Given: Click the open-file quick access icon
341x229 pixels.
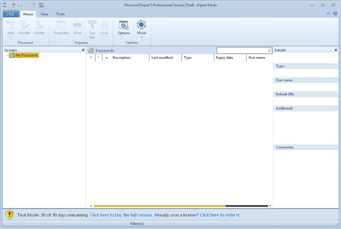Looking at the screenshot, I should (x=13, y=5).
